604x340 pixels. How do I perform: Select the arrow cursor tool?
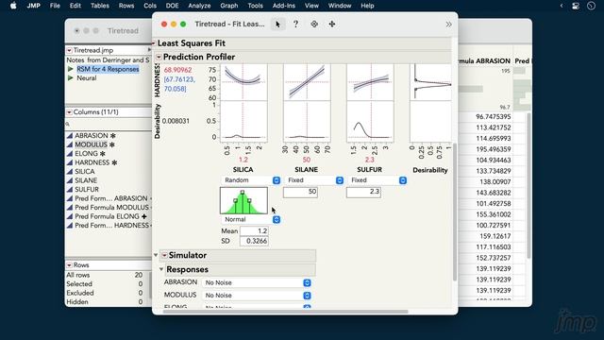tap(277, 25)
